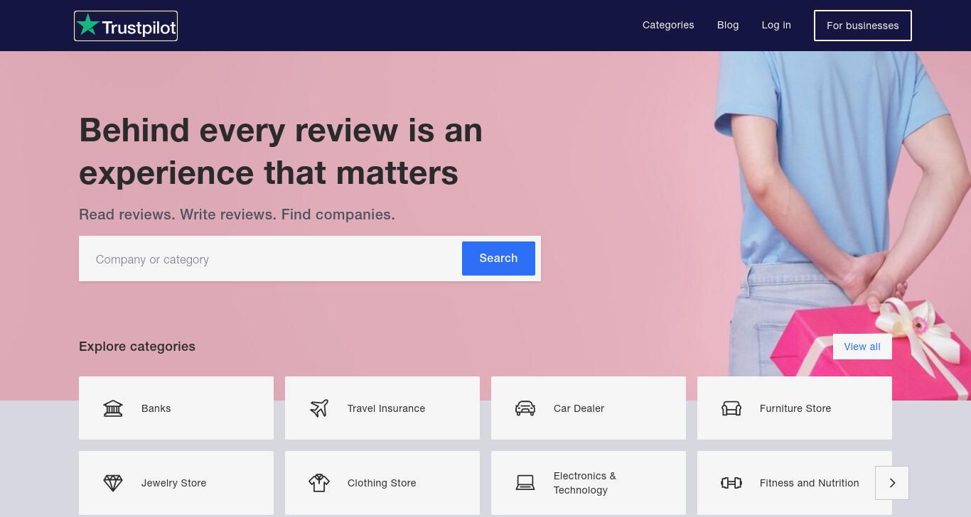971x517 pixels.
Task: Open the Travel Insurance category label
Action: tap(387, 408)
